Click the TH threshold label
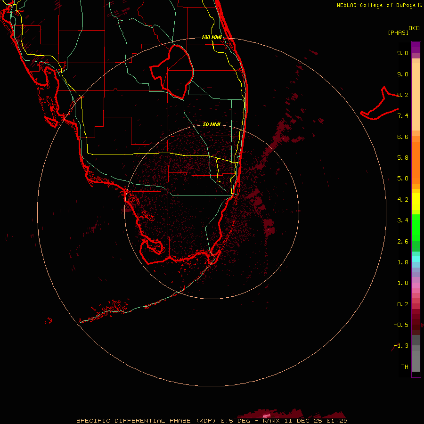424x424 pixels. pyautogui.click(x=405, y=367)
